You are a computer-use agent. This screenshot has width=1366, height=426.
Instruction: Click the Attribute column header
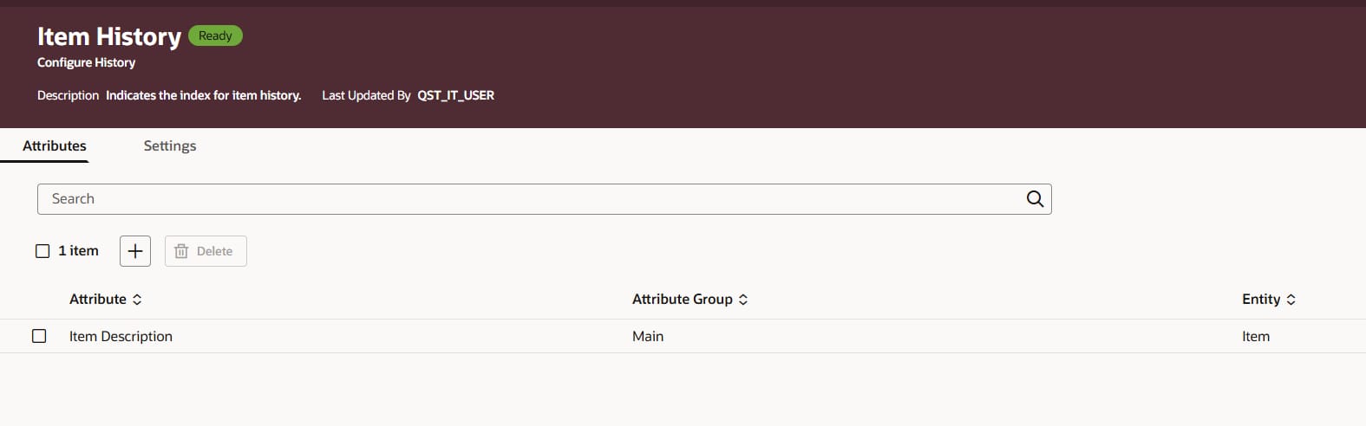coord(98,299)
